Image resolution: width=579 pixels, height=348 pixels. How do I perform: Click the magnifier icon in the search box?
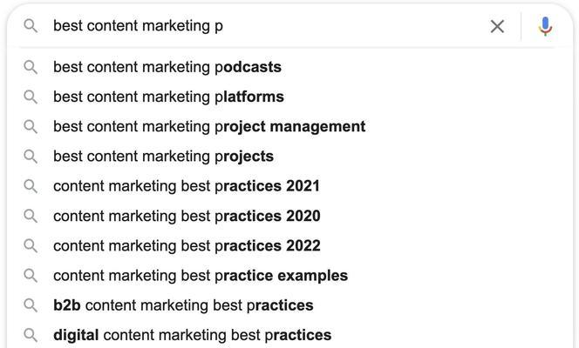[31, 26]
